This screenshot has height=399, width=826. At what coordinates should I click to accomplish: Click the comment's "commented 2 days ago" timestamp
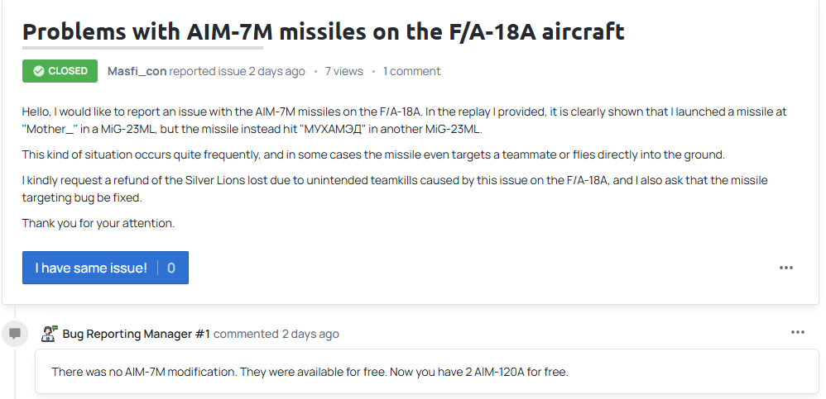click(x=276, y=334)
